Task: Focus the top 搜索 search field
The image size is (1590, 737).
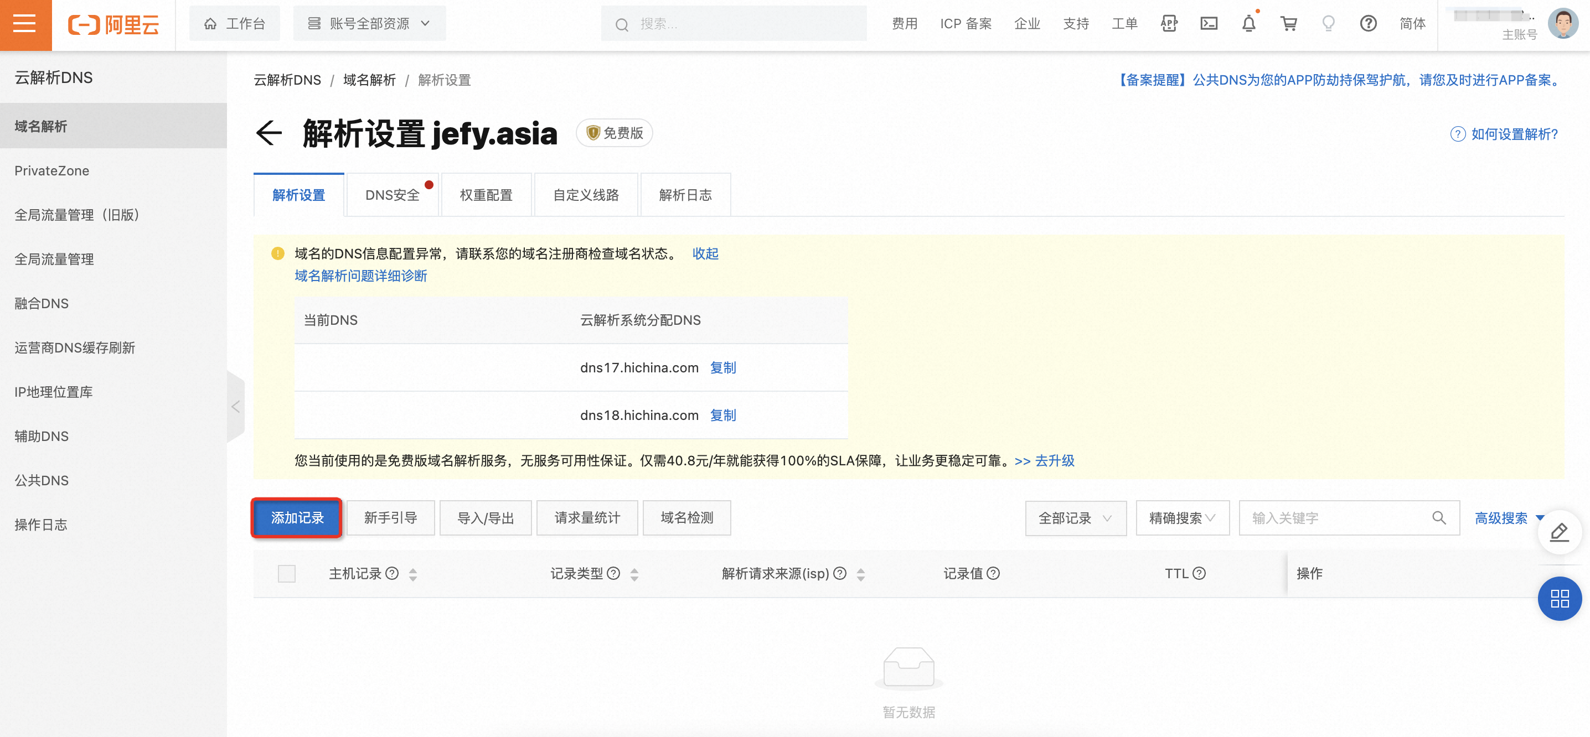Action: point(734,24)
